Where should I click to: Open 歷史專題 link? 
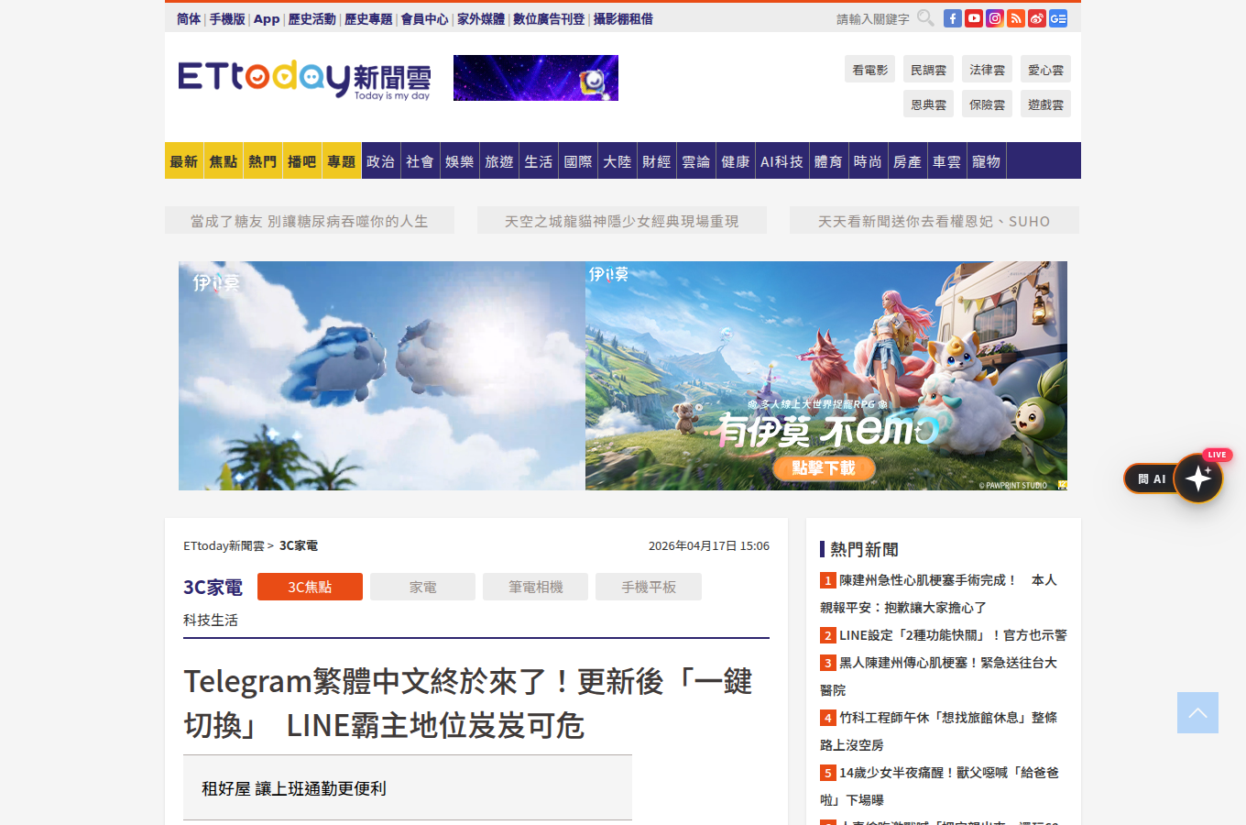368,18
